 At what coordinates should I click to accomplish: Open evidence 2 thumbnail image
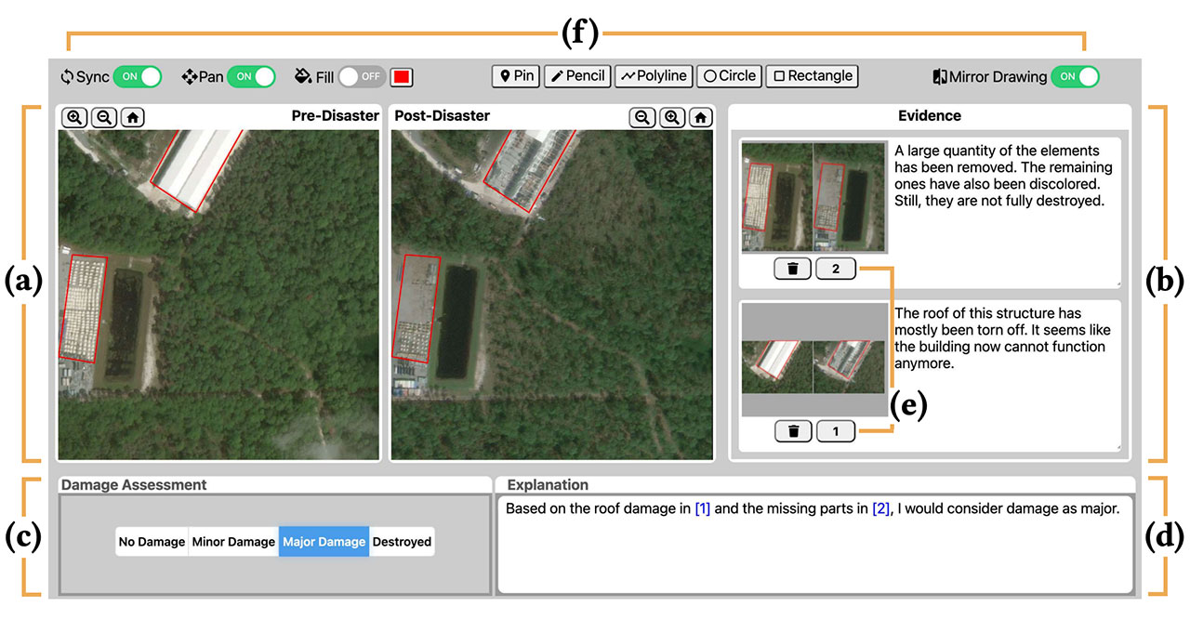(814, 197)
